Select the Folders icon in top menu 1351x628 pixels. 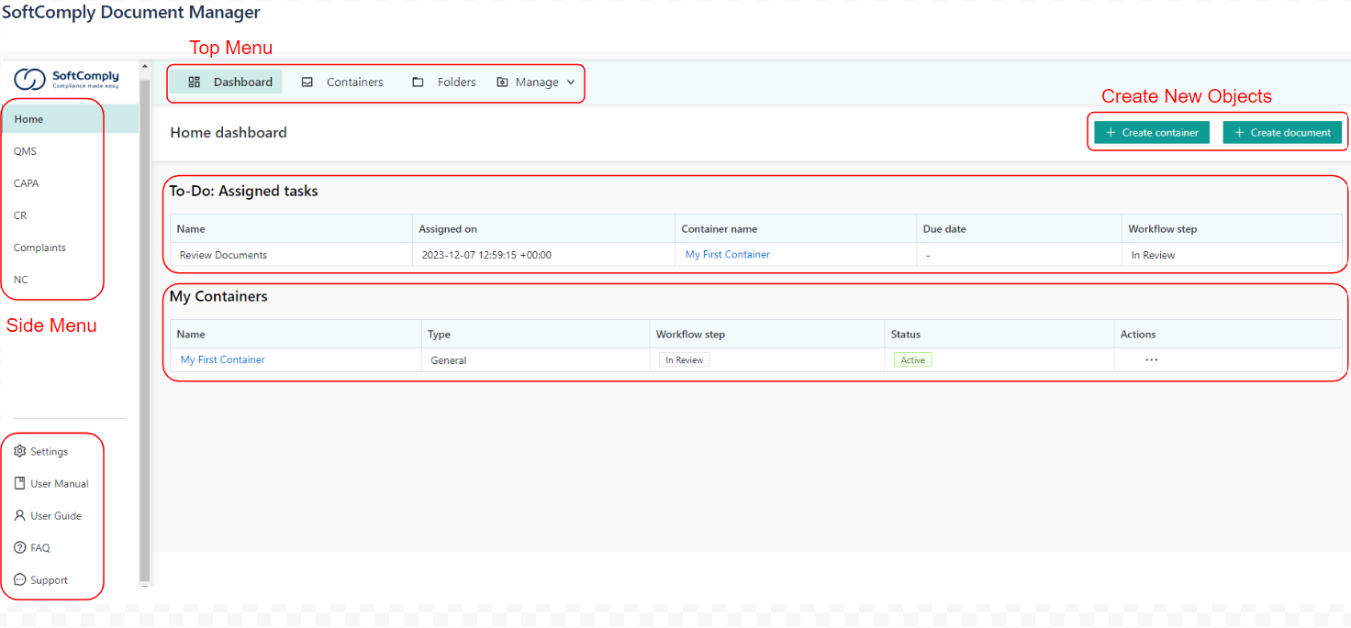[x=416, y=82]
